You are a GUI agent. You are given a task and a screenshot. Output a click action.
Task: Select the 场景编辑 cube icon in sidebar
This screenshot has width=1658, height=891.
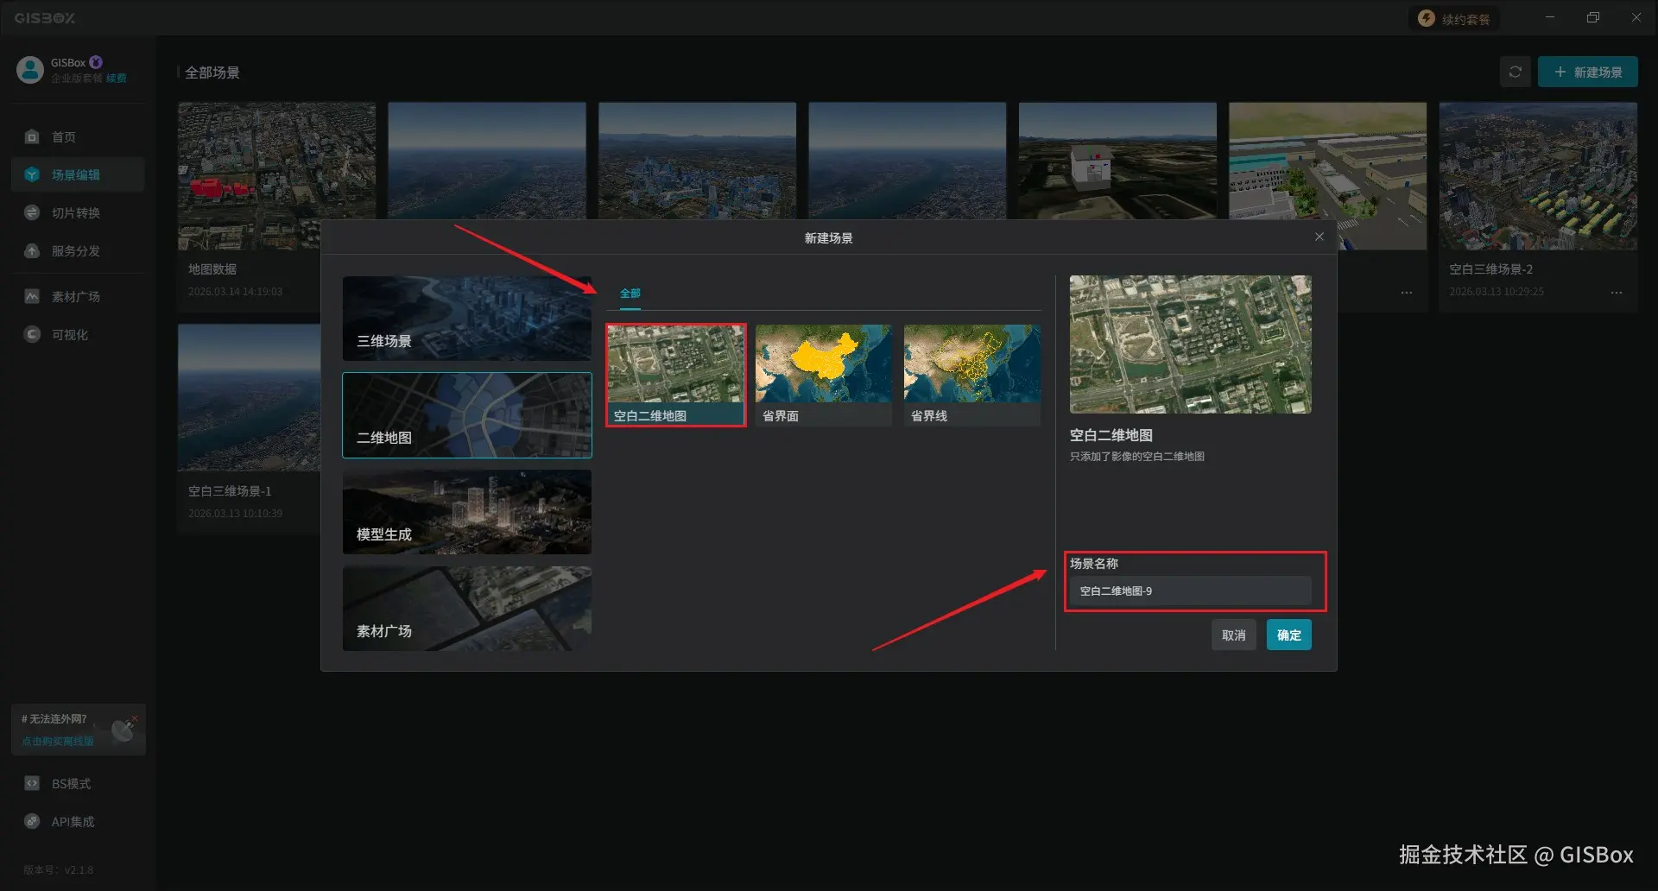point(32,174)
